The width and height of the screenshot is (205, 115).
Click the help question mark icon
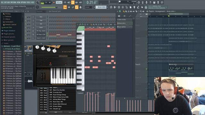pyautogui.click(x=150, y=2)
